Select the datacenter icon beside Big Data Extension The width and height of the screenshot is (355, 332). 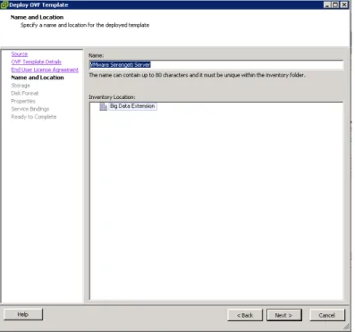103,106
